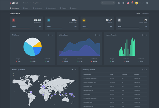Click the shopping cart sales icon
The height and width of the screenshot is (108, 159).
coord(49,20)
